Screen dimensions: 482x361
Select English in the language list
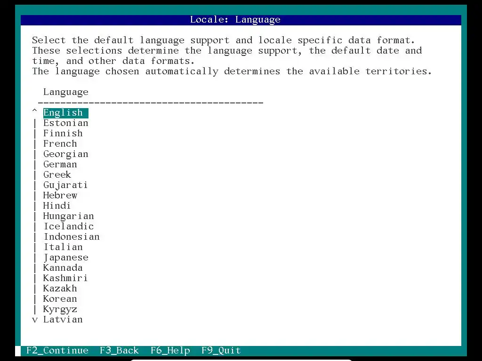coord(65,113)
